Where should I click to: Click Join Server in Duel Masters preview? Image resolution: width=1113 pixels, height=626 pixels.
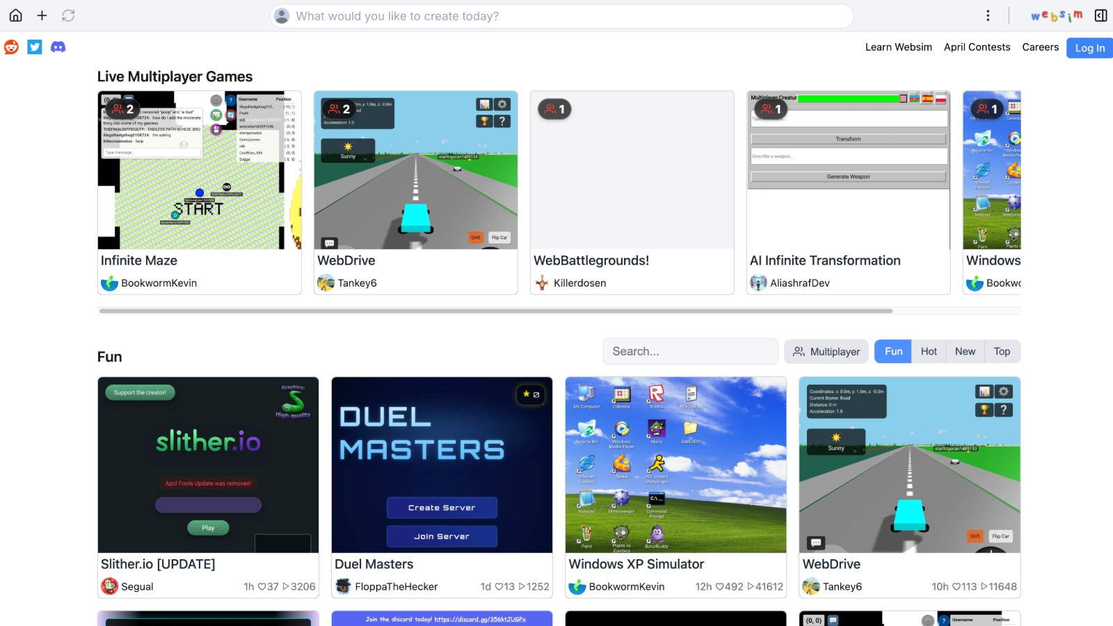pos(442,536)
